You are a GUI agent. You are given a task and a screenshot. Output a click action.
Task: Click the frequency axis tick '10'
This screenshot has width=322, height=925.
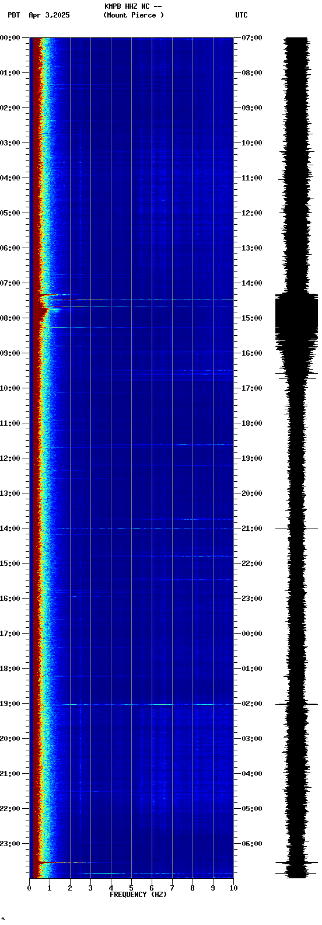coord(233,888)
